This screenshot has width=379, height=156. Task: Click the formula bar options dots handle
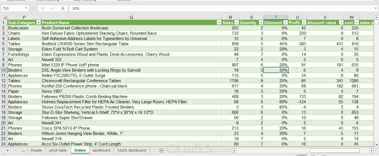33,9
